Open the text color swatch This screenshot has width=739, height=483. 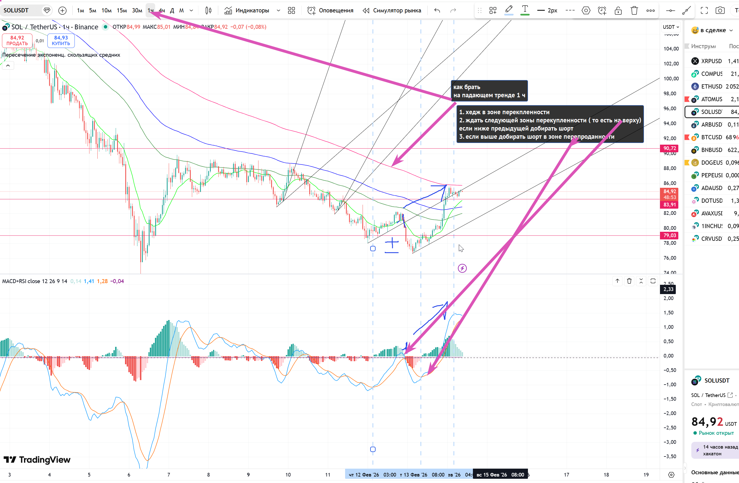click(x=525, y=10)
